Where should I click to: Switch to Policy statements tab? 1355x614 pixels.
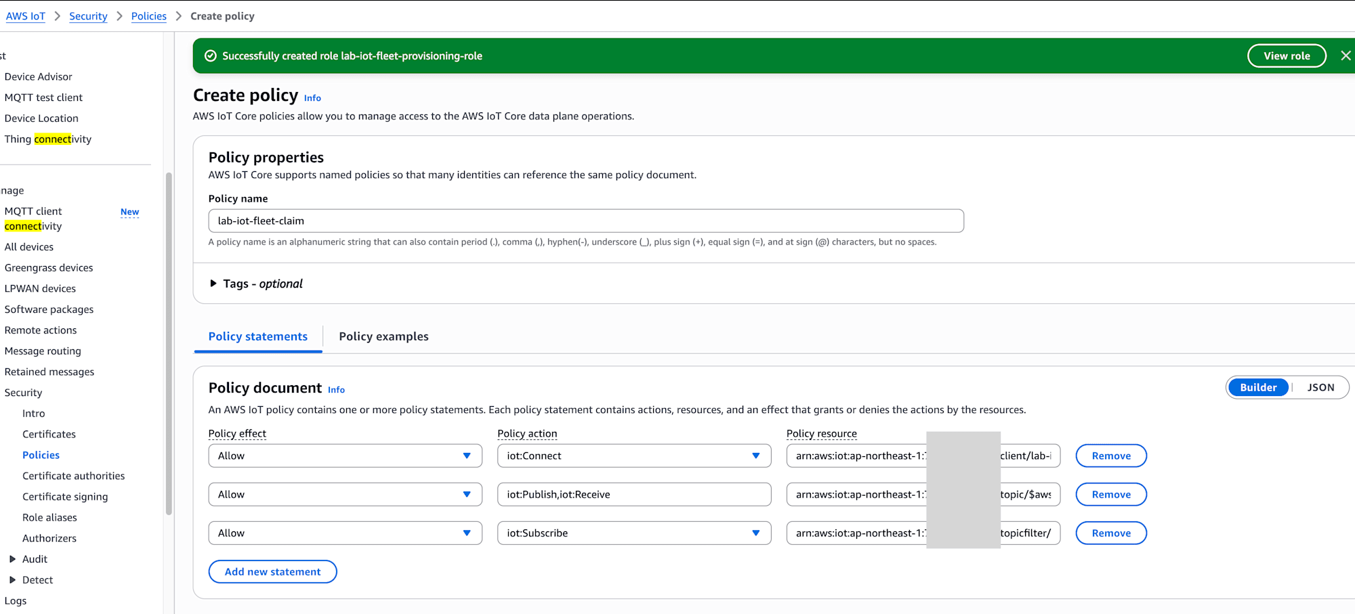[258, 336]
